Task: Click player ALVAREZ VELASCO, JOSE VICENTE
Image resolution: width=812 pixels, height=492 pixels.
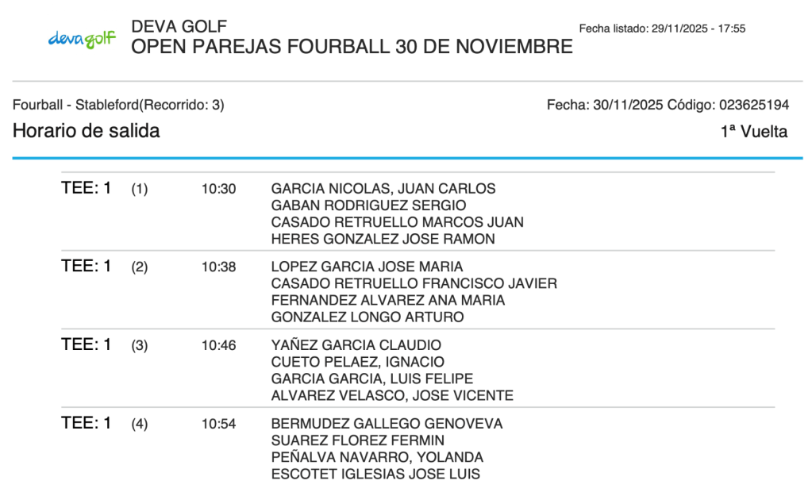Action: click(392, 395)
